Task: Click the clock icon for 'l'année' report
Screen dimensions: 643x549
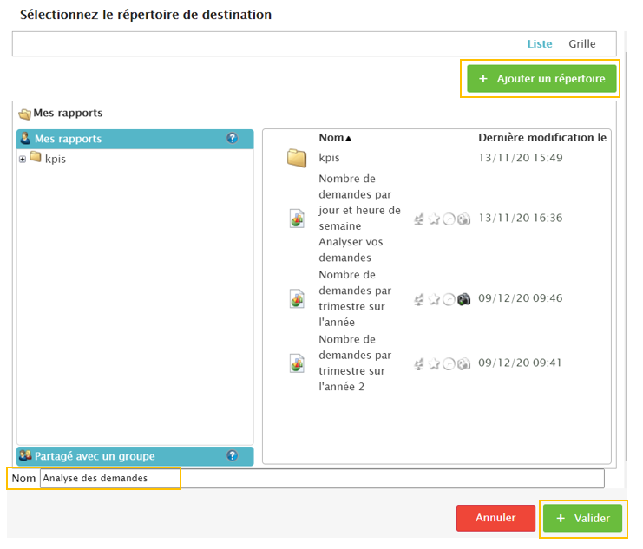Action: 449,299
